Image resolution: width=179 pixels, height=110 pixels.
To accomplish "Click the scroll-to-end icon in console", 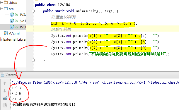I will point(5,105).
